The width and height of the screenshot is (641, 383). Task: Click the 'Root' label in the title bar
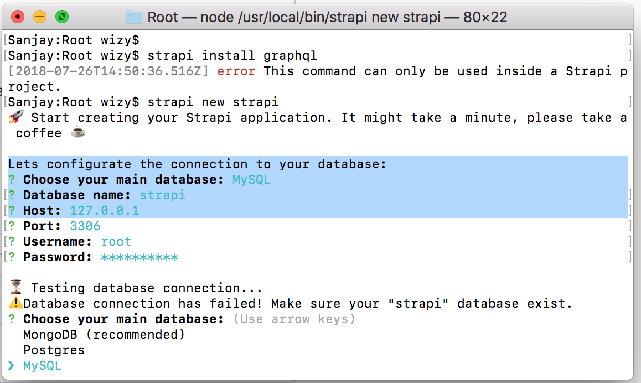point(163,17)
